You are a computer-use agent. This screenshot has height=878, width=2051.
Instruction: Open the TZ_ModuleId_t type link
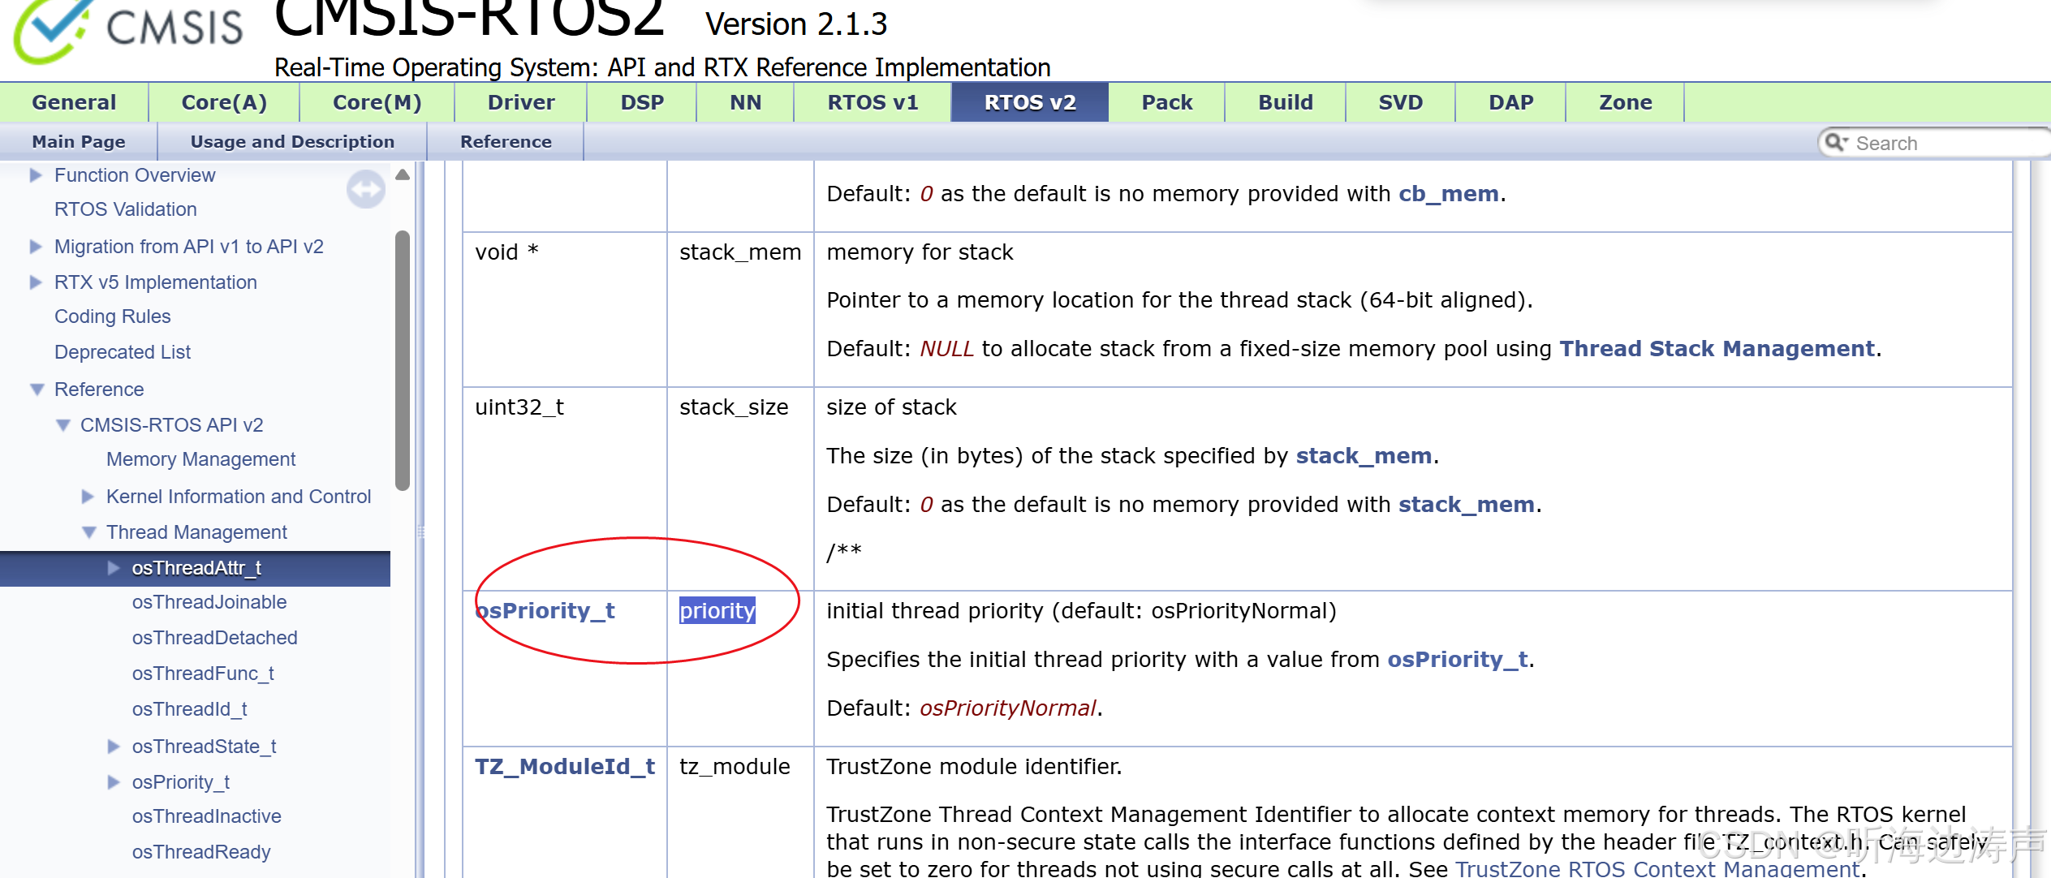pyautogui.click(x=565, y=767)
